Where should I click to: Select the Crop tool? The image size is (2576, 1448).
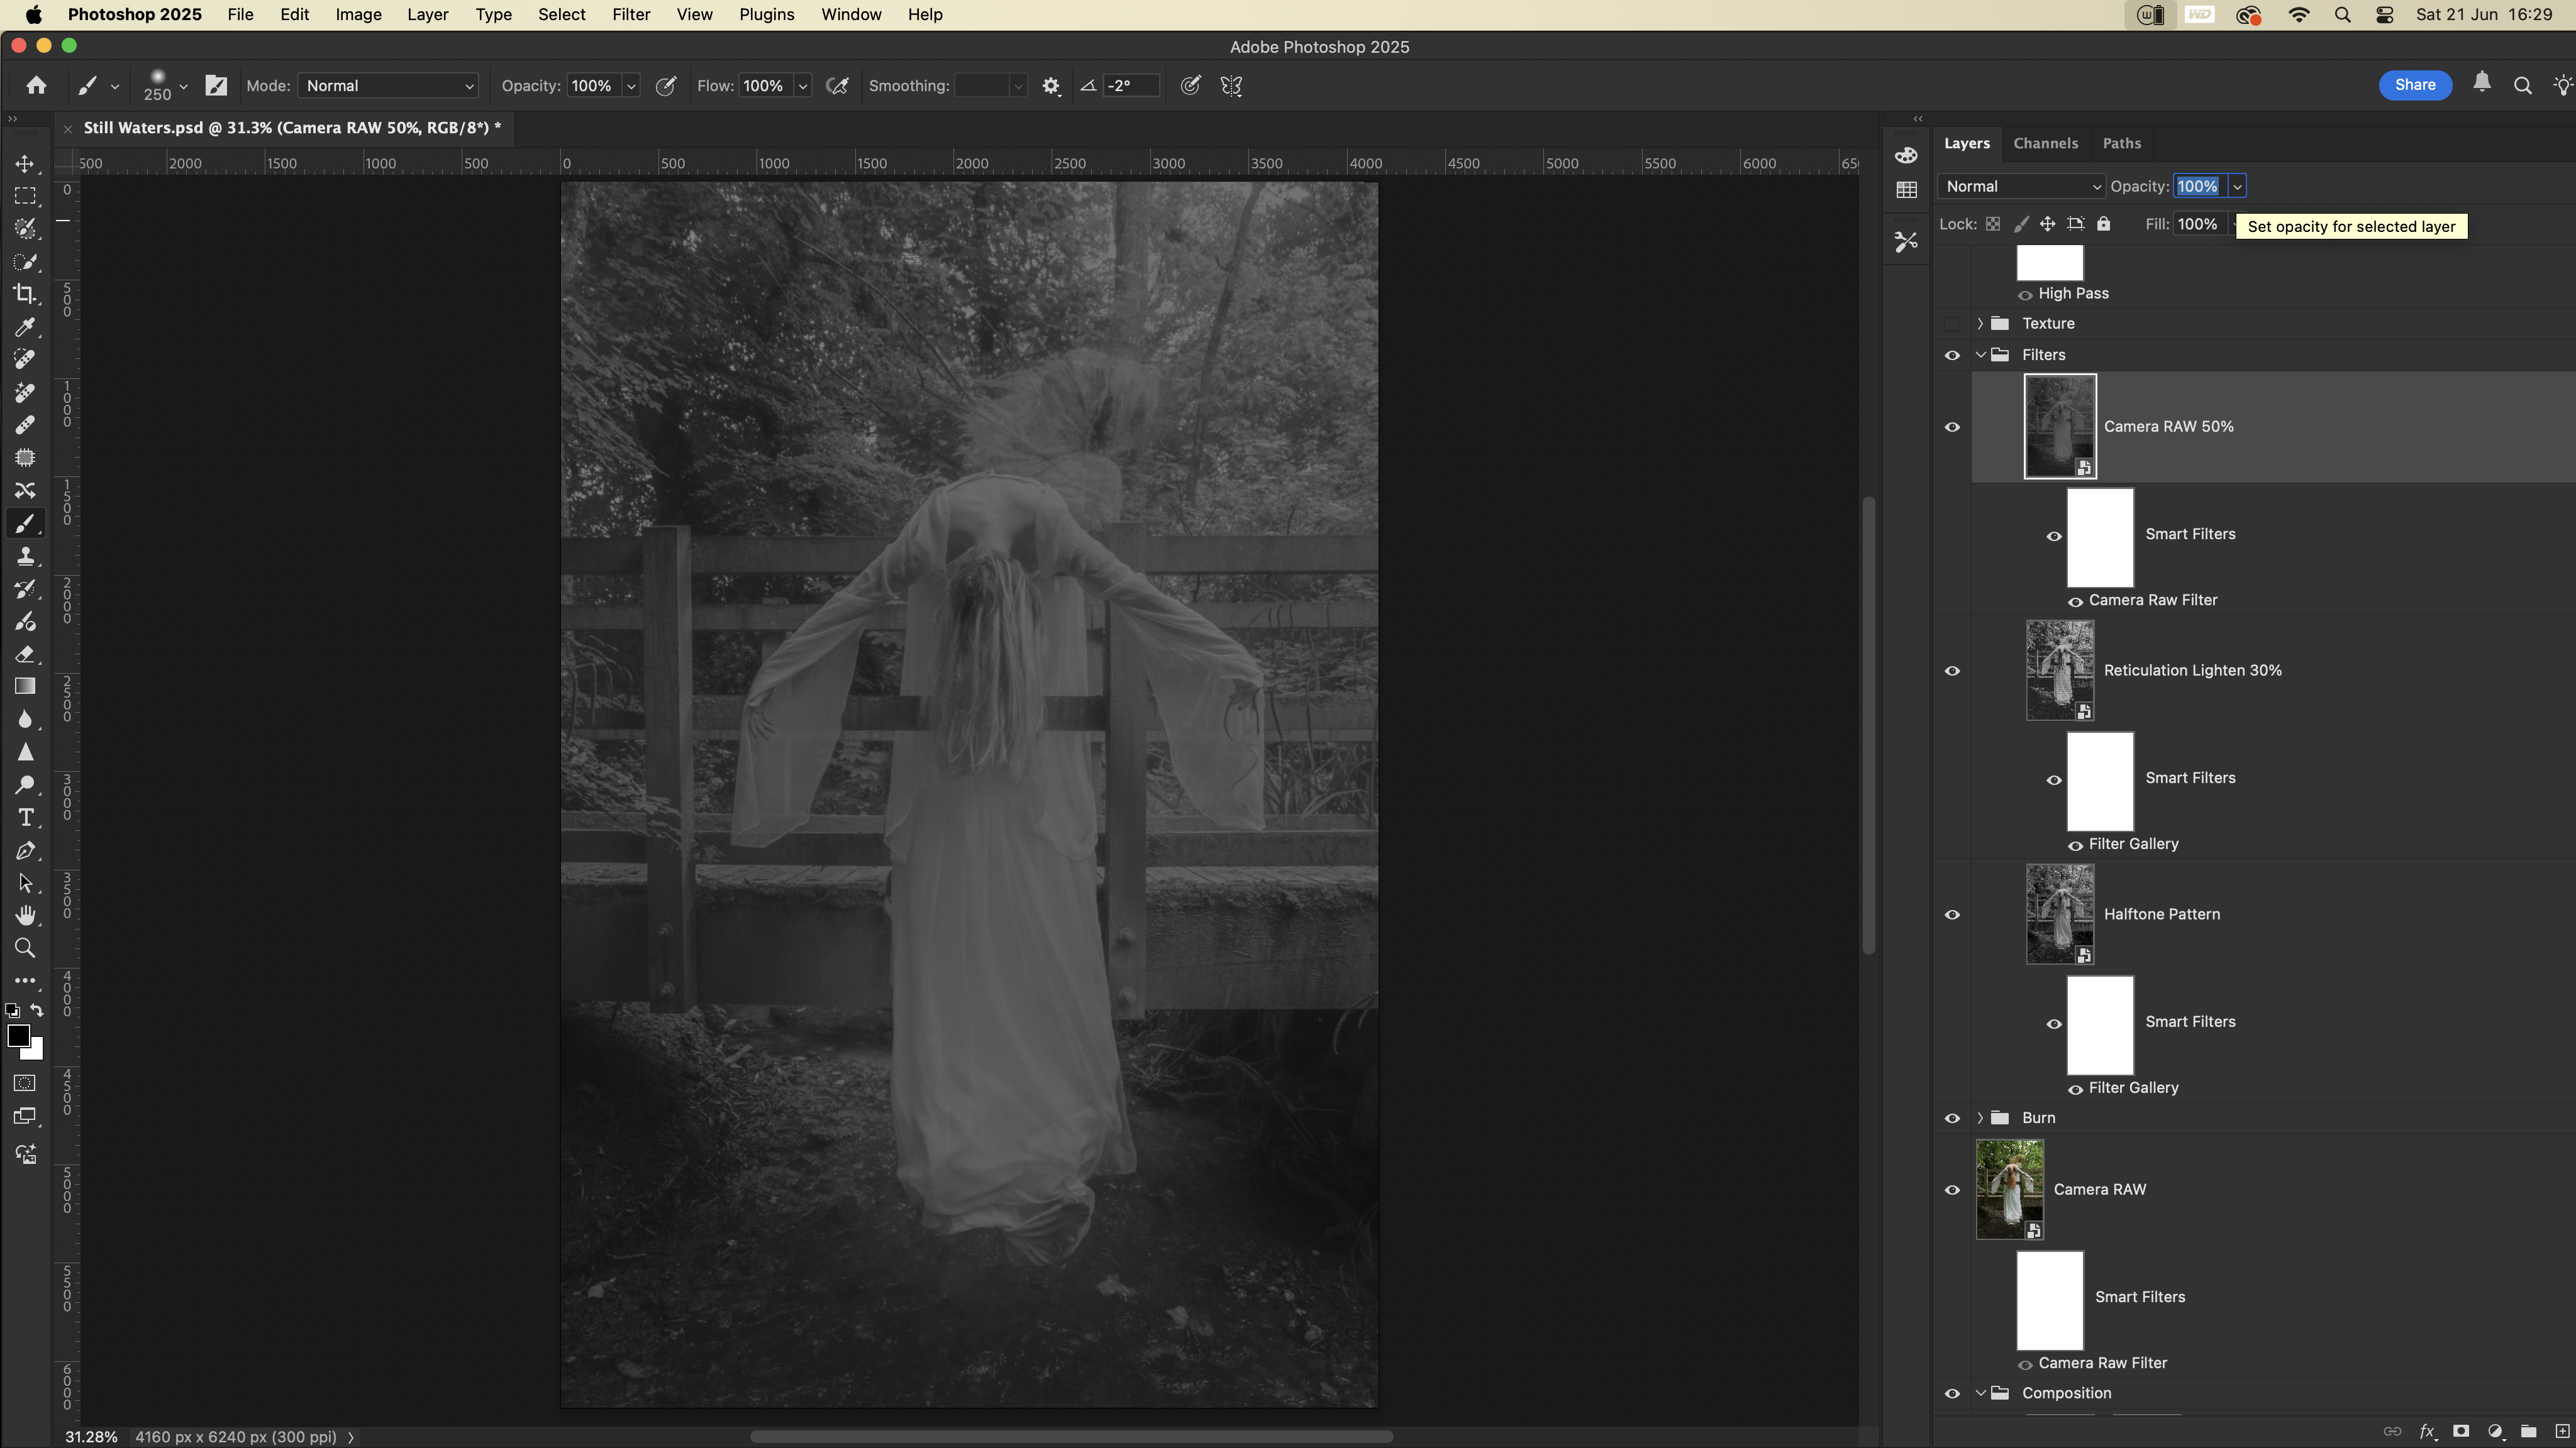point(25,293)
